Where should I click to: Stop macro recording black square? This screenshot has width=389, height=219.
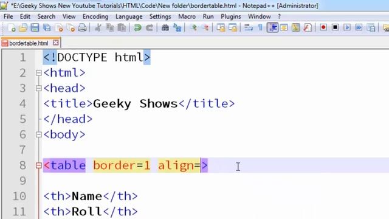[335, 27]
